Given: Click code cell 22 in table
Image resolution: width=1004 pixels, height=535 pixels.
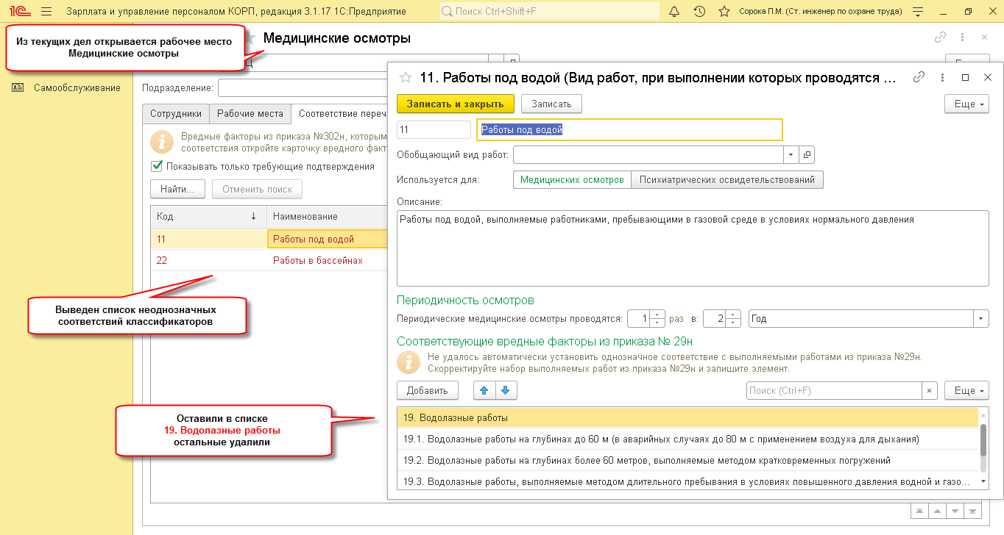Looking at the screenshot, I should 209,260.
